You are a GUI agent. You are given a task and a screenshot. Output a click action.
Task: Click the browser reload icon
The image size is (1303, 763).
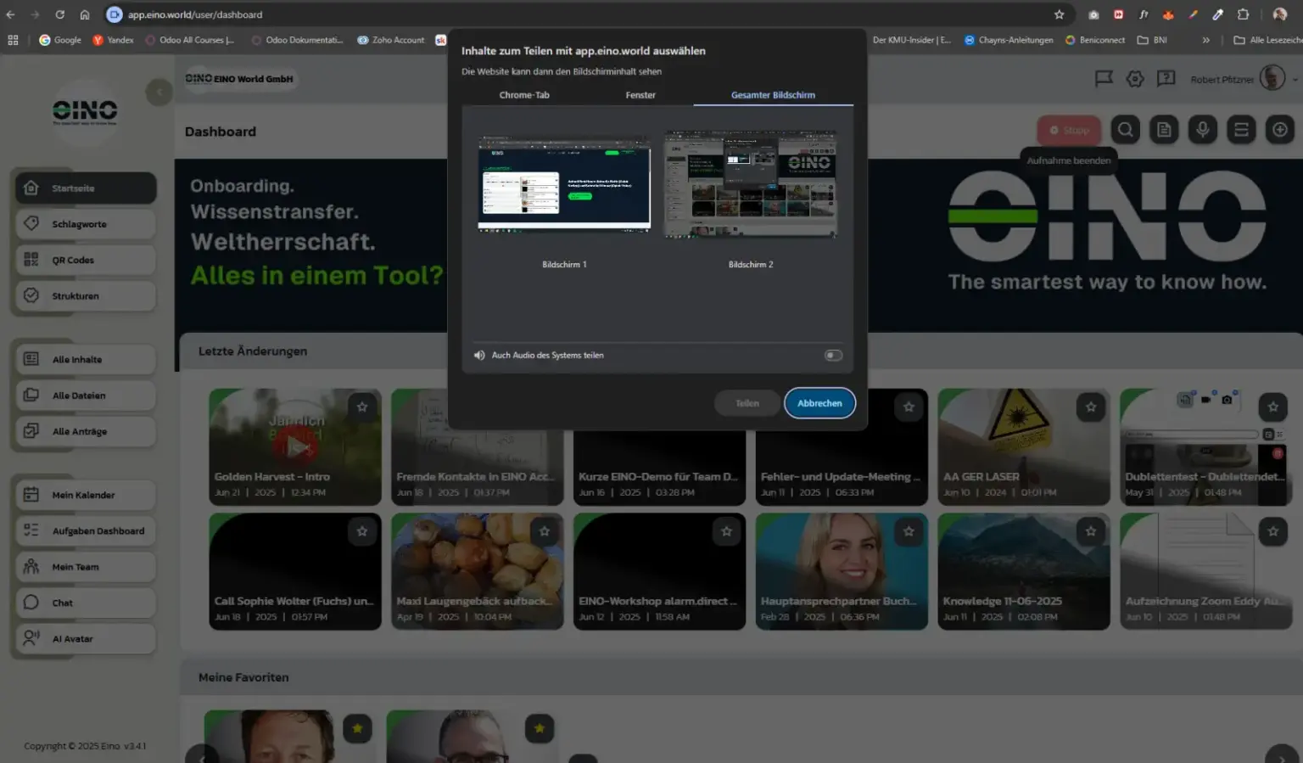pyautogui.click(x=60, y=14)
